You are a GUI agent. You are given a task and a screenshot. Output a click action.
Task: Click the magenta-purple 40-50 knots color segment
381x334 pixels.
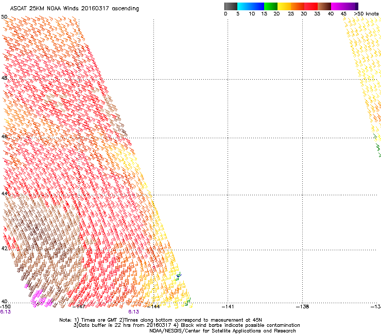coord(344,6)
